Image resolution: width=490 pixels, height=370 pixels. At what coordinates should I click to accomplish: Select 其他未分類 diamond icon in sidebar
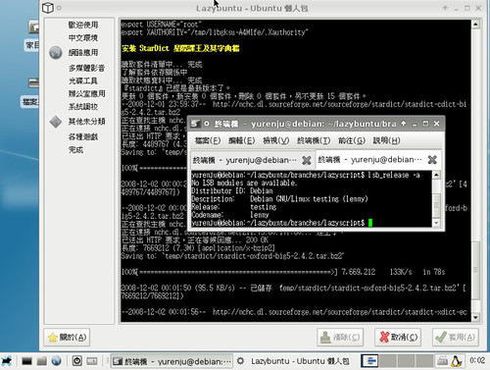(56, 122)
